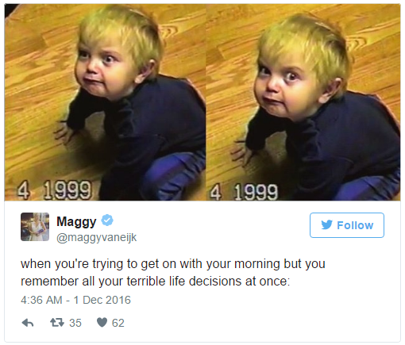Follow Maggy using the Follow label
The image size is (405, 345).
355,225
